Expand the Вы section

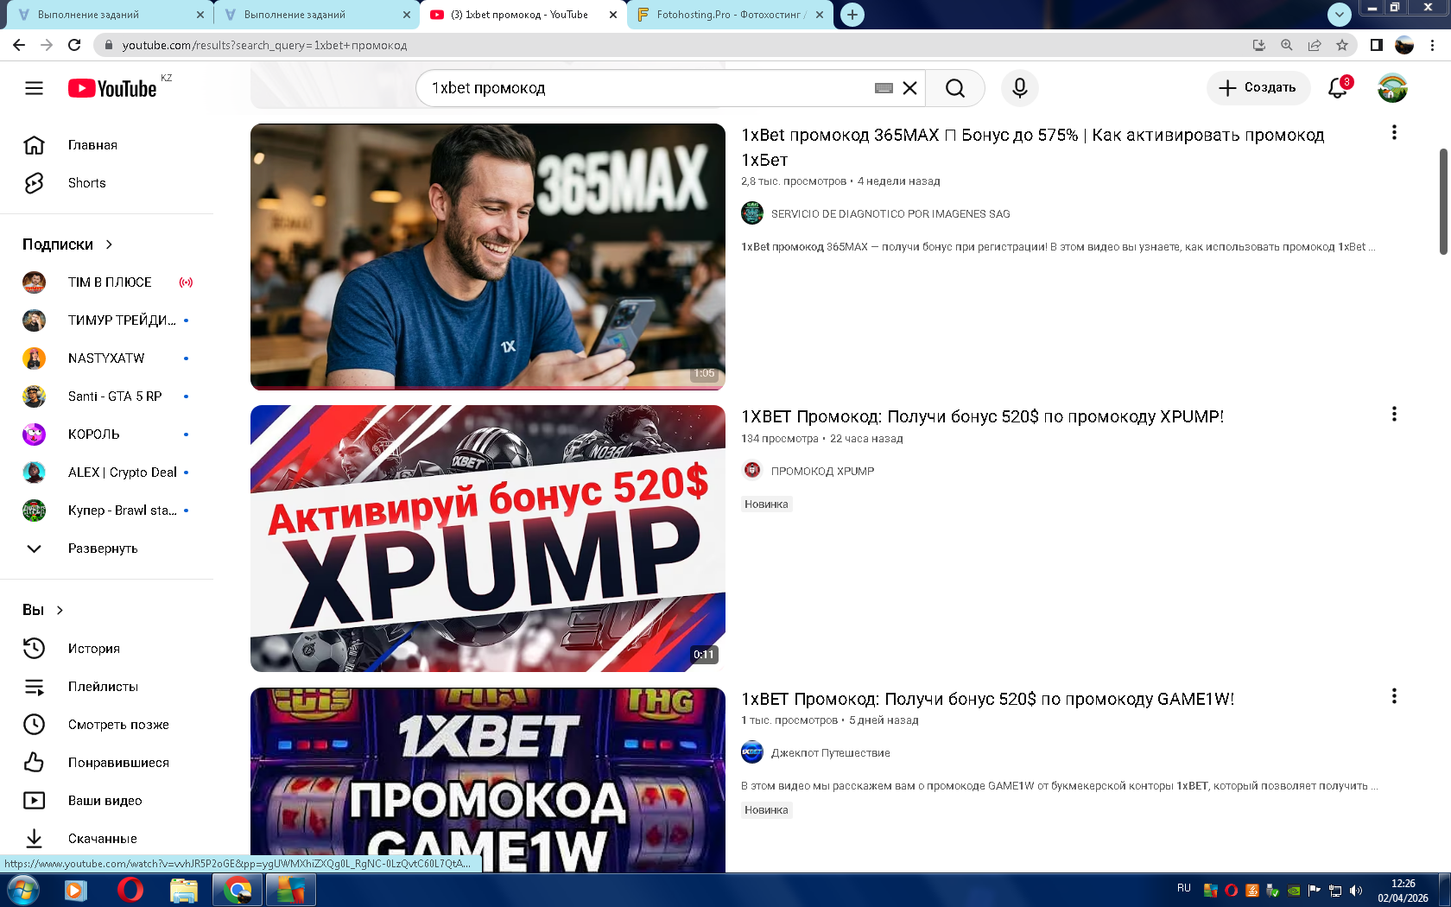pos(43,610)
